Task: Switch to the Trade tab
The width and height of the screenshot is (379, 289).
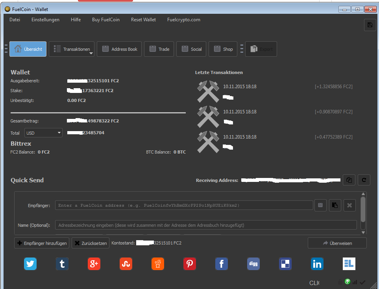Action: [159, 49]
